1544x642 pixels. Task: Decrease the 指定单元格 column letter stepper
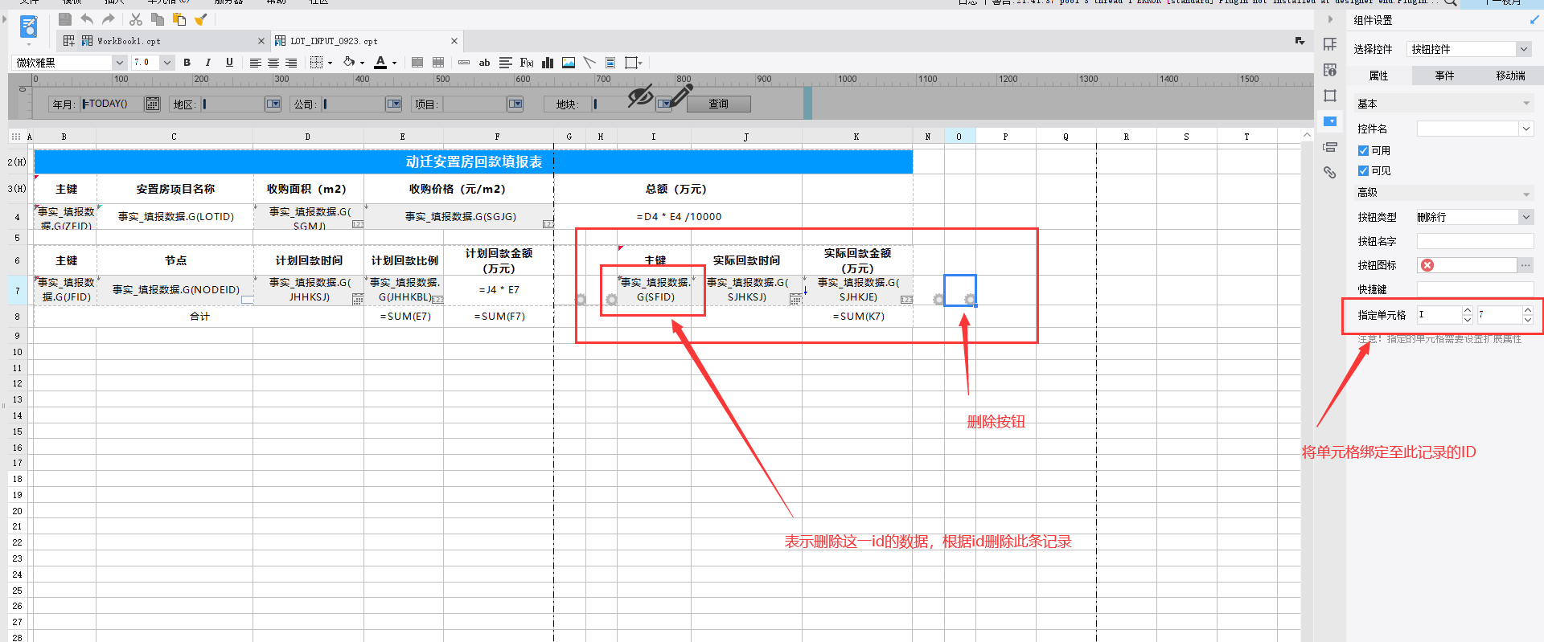click(1468, 320)
